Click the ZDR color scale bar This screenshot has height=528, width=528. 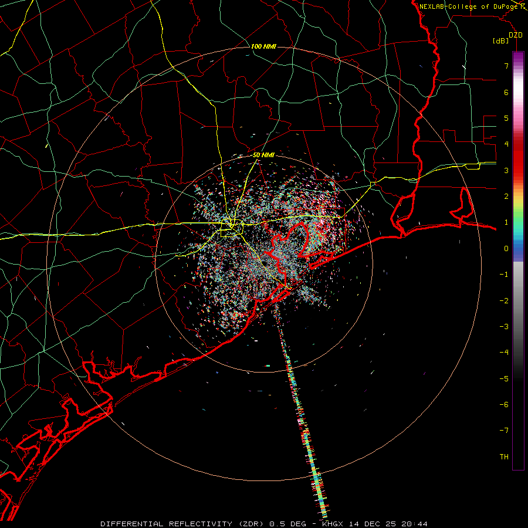click(518, 260)
